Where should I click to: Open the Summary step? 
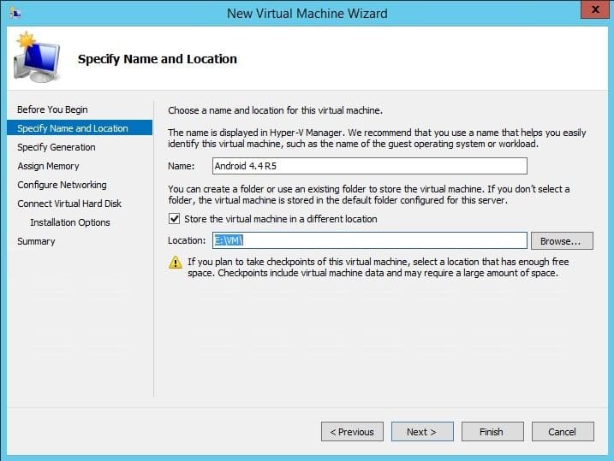click(36, 241)
